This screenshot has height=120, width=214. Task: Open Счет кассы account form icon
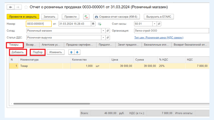point(159,24)
